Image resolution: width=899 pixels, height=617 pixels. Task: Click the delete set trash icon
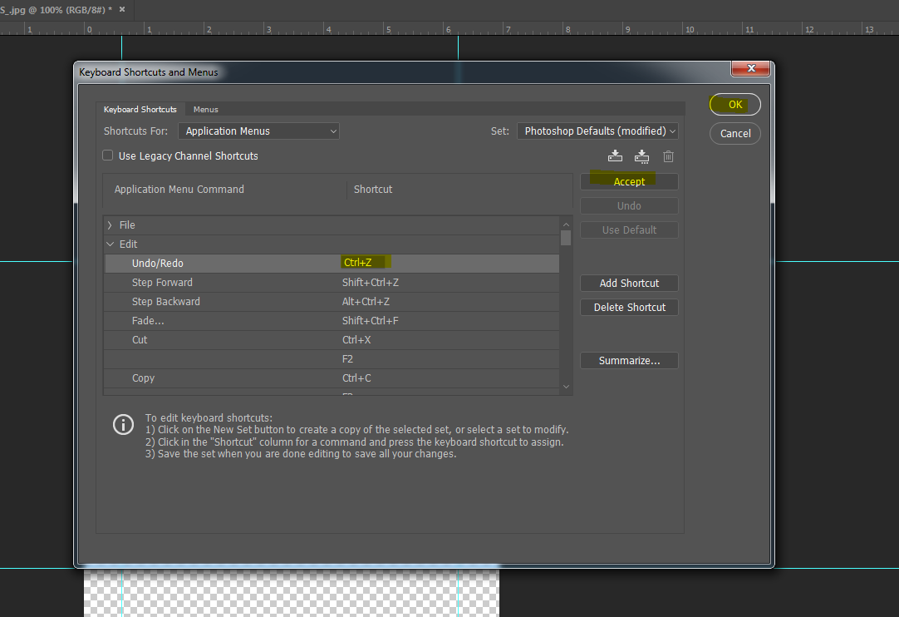point(668,156)
